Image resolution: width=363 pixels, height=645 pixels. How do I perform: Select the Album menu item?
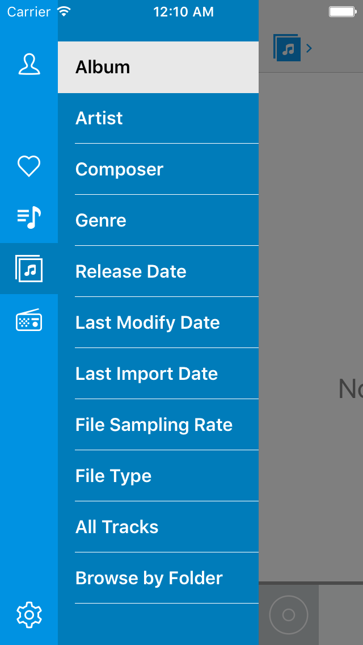click(x=158, y=67)
